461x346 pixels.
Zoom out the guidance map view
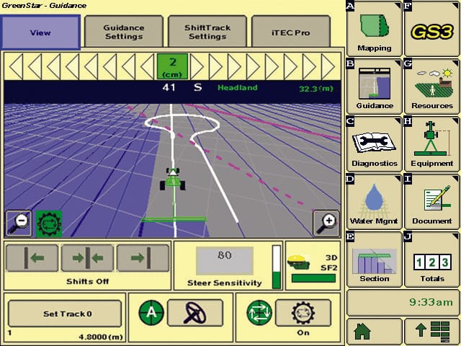[x=19, y=223]
